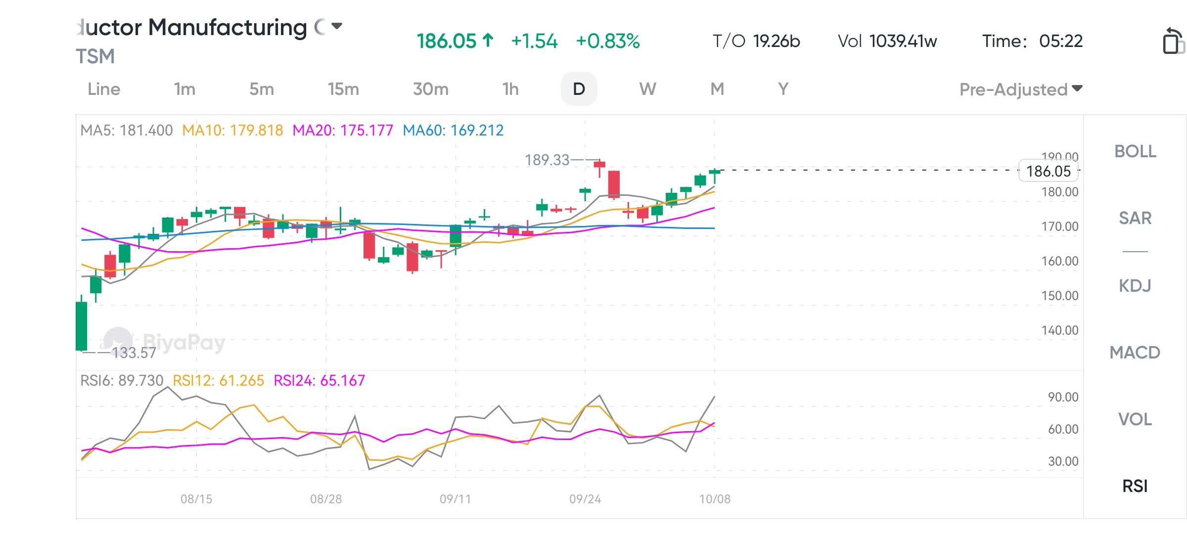Click the MA60: 169.212 label
The image size is (1187, 534).
[453, 131]
